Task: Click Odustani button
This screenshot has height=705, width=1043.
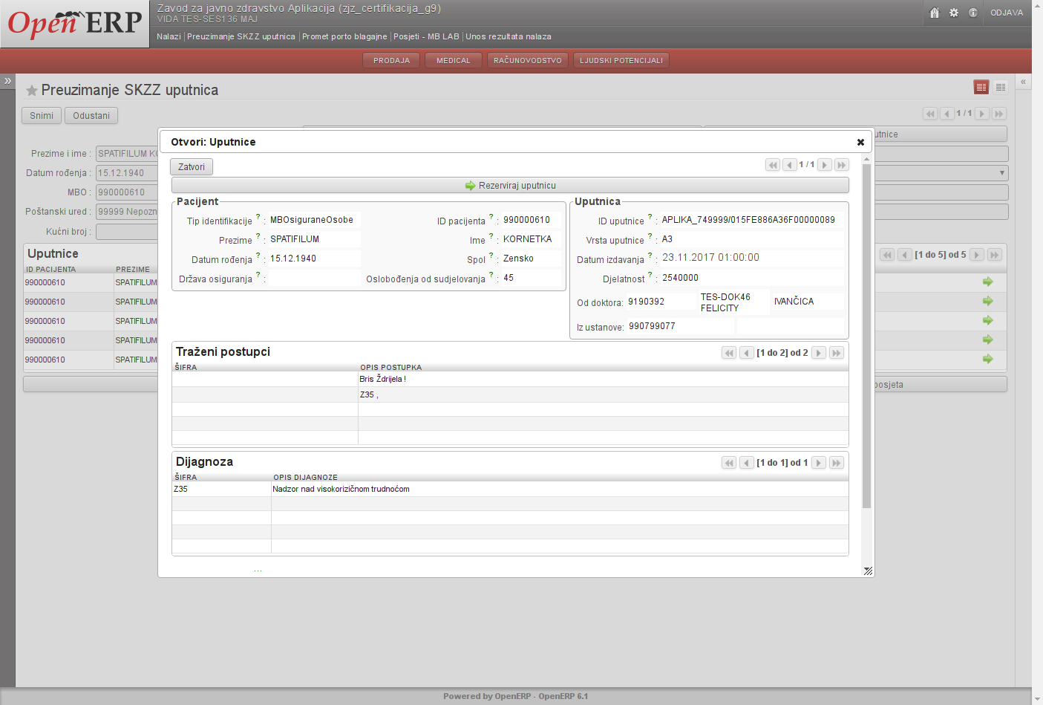Action: 91,116
